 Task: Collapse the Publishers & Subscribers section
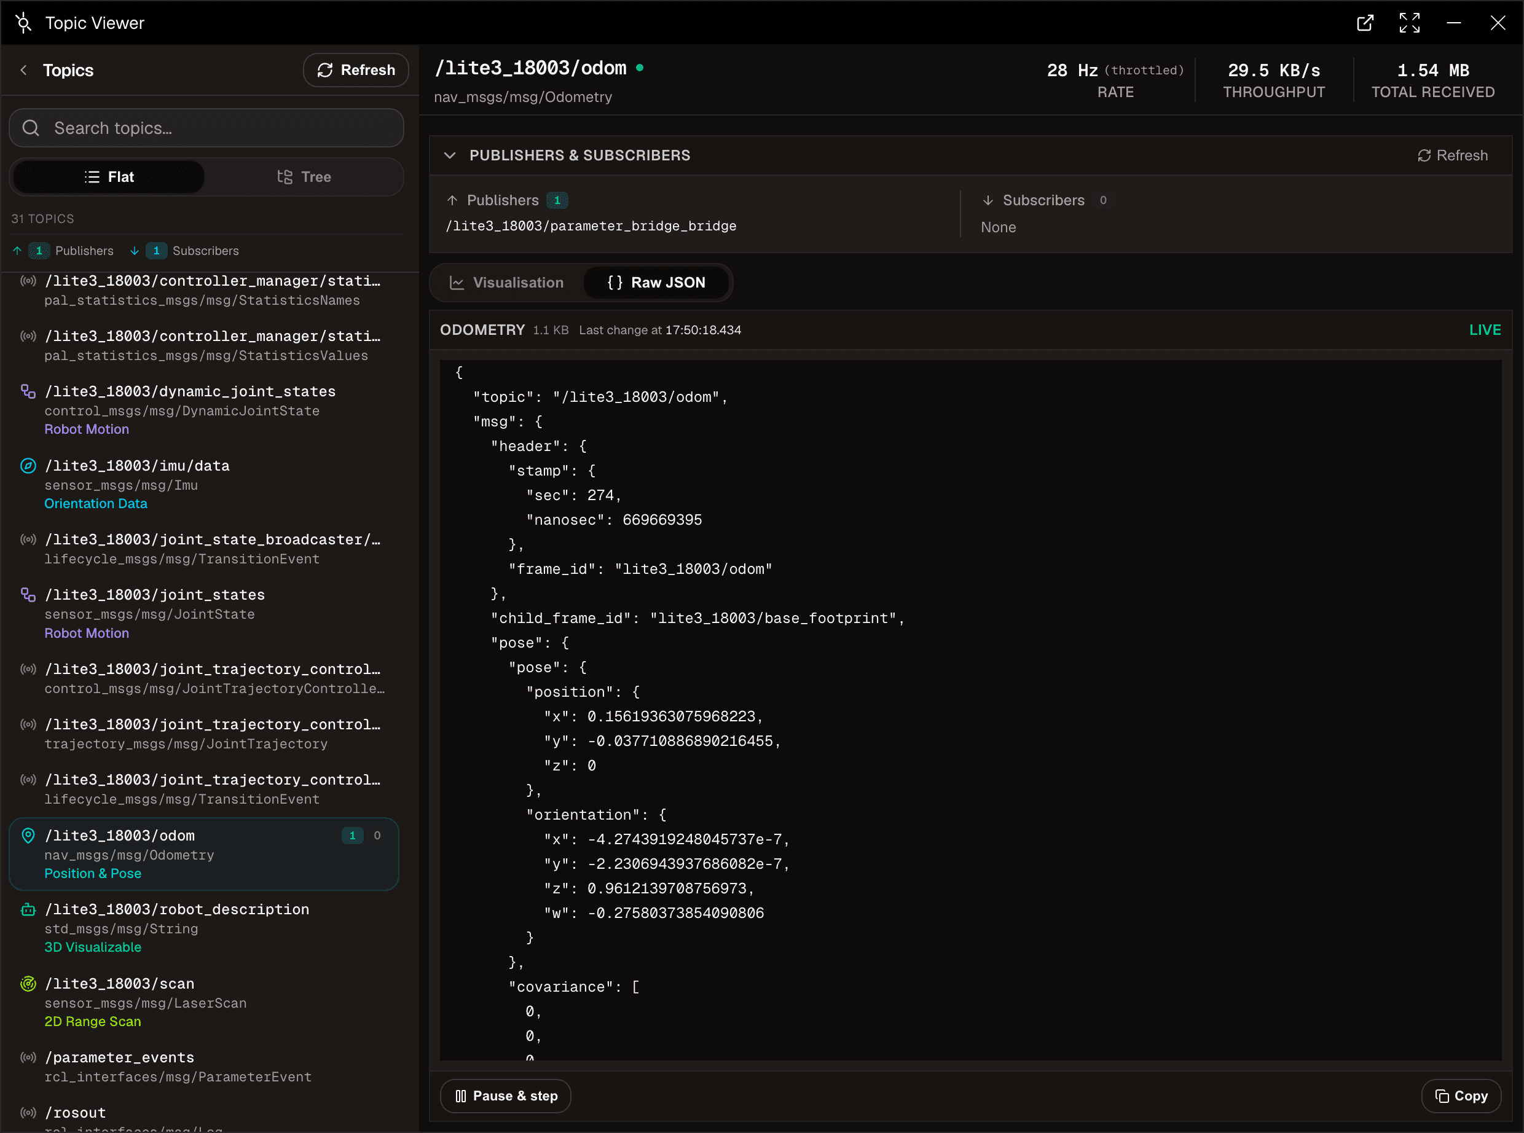[450, 155]
